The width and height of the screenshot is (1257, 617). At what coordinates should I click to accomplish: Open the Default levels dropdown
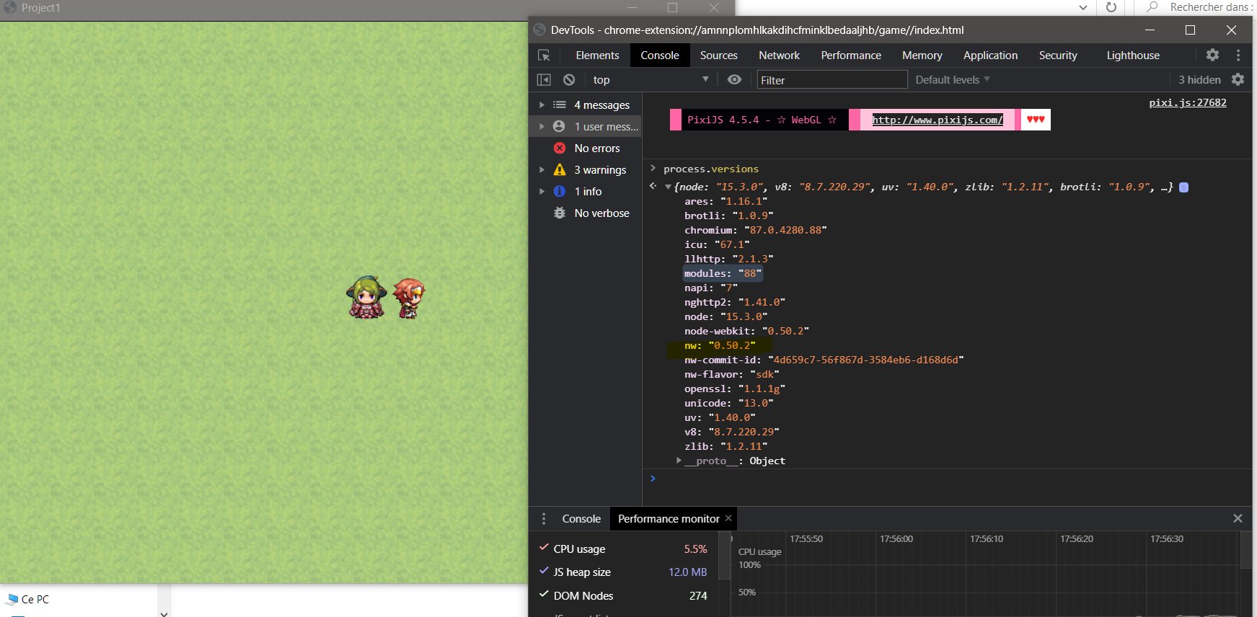pyautogui.click(x=952, y=80)
